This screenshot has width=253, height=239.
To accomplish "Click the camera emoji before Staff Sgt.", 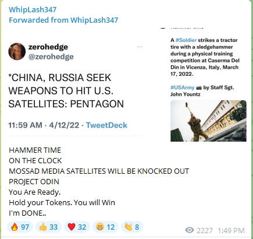I will point(199,88).
